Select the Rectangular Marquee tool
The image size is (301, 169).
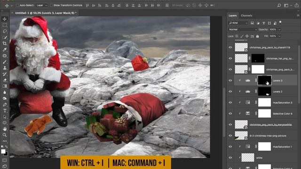point(5,25)
